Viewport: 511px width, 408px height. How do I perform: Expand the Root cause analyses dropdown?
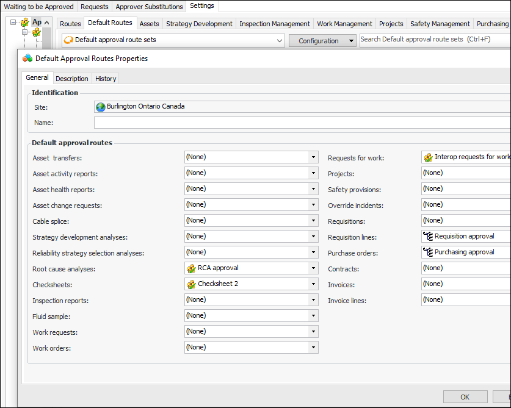point(313,268)
